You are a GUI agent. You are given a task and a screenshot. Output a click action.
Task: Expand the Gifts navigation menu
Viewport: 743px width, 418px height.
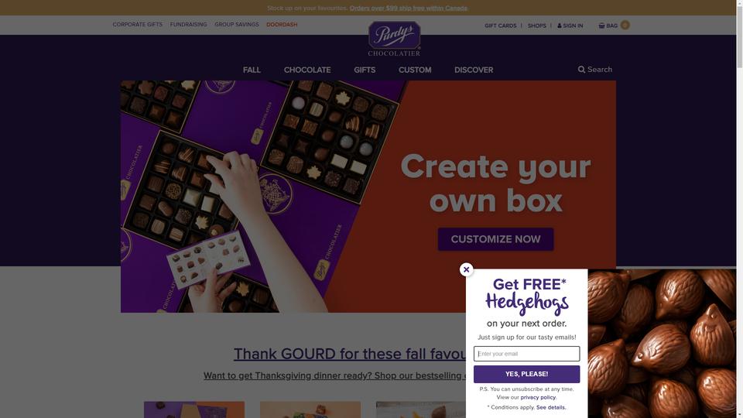click(365, 70)
